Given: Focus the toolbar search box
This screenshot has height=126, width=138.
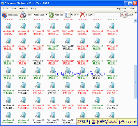Looking at the screenshot, I should coord(107,15).
